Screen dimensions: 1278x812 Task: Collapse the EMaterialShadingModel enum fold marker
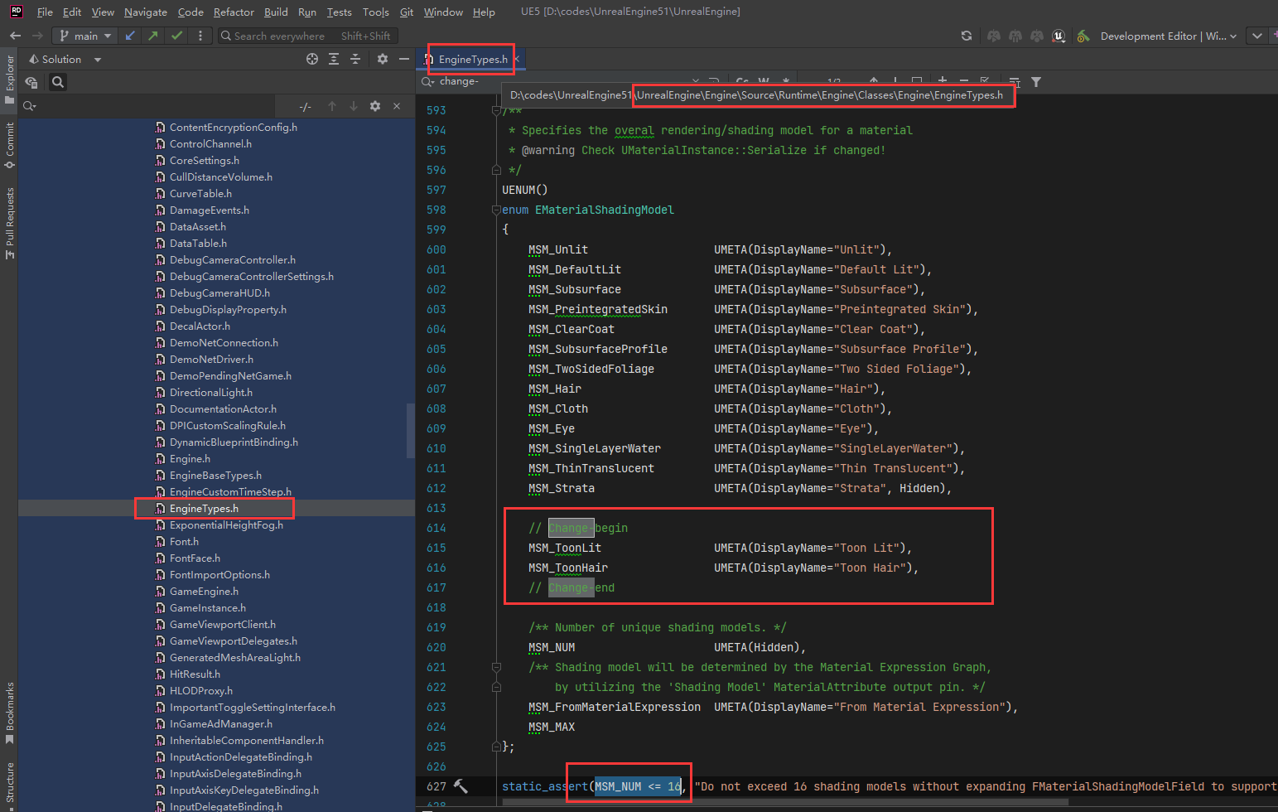pyautogui.click(x=496, y=210)
